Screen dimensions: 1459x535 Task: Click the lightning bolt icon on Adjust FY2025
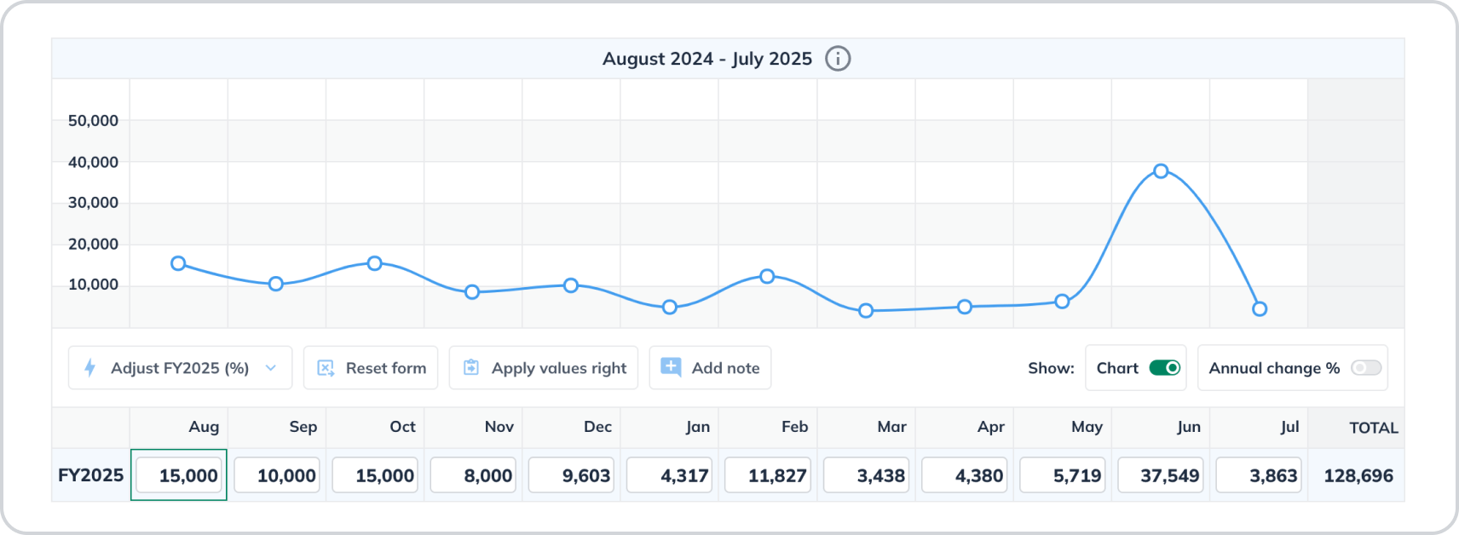[x=89, y=368]
